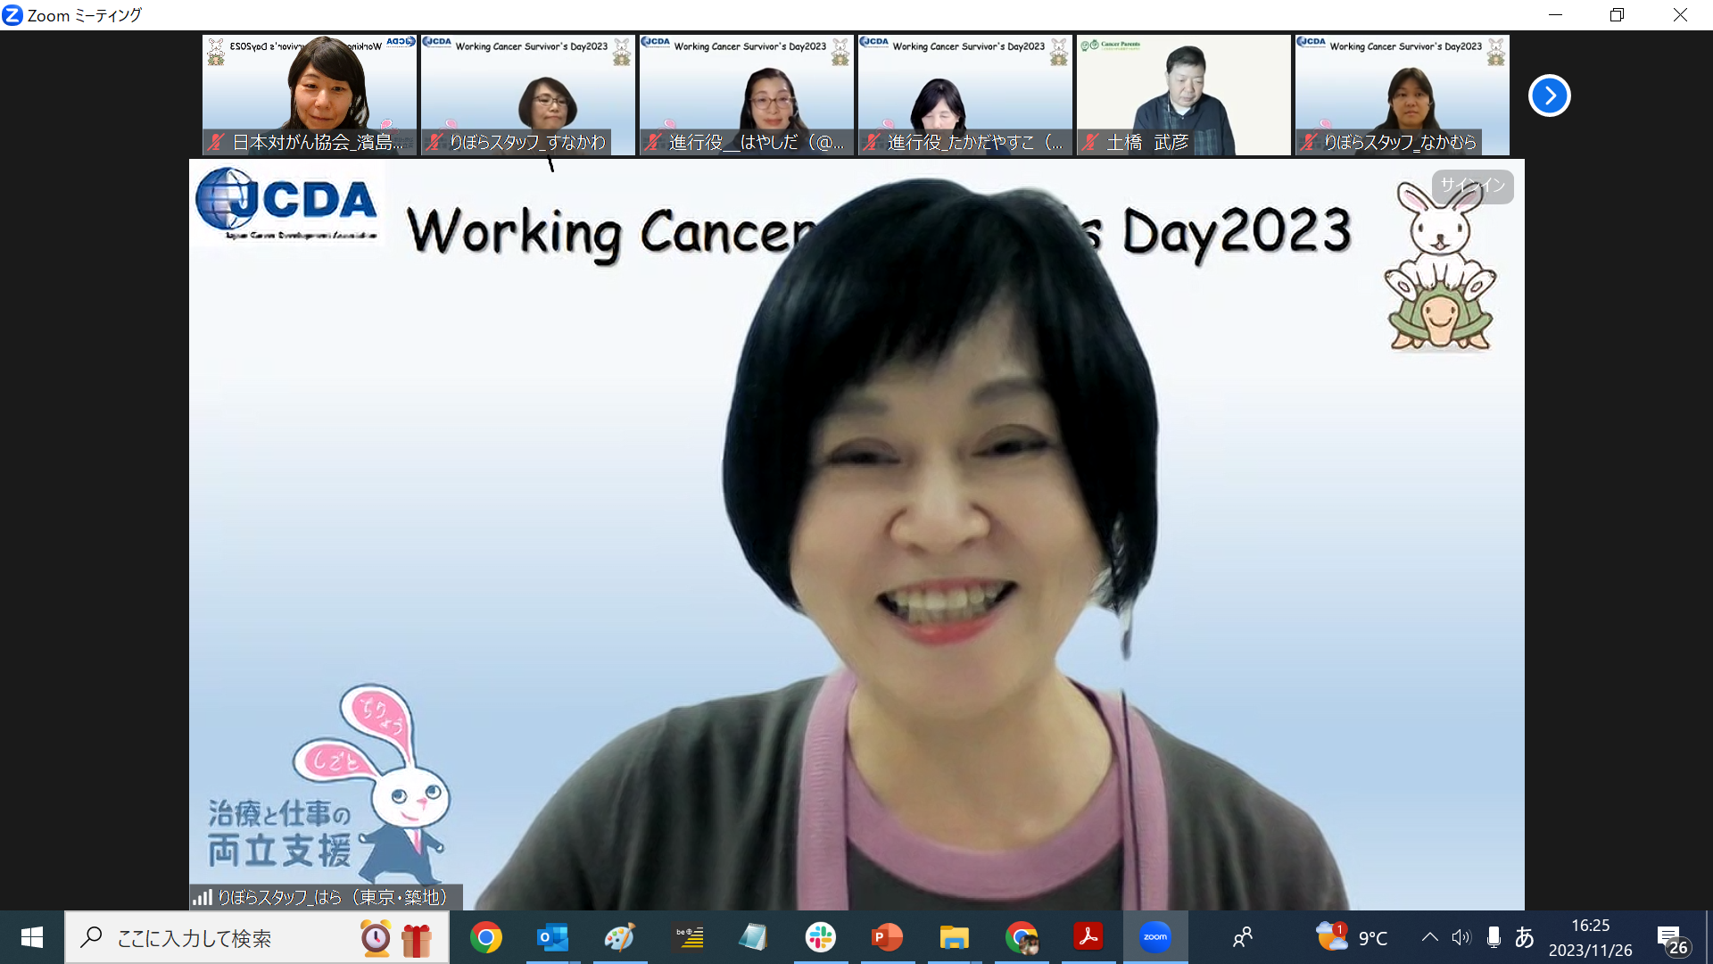Select the 日本対がん協会 participant thumbnail

pyautogui.click(x=309, y=95)
